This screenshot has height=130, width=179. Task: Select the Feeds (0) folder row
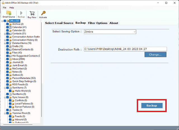pos(20,116)
